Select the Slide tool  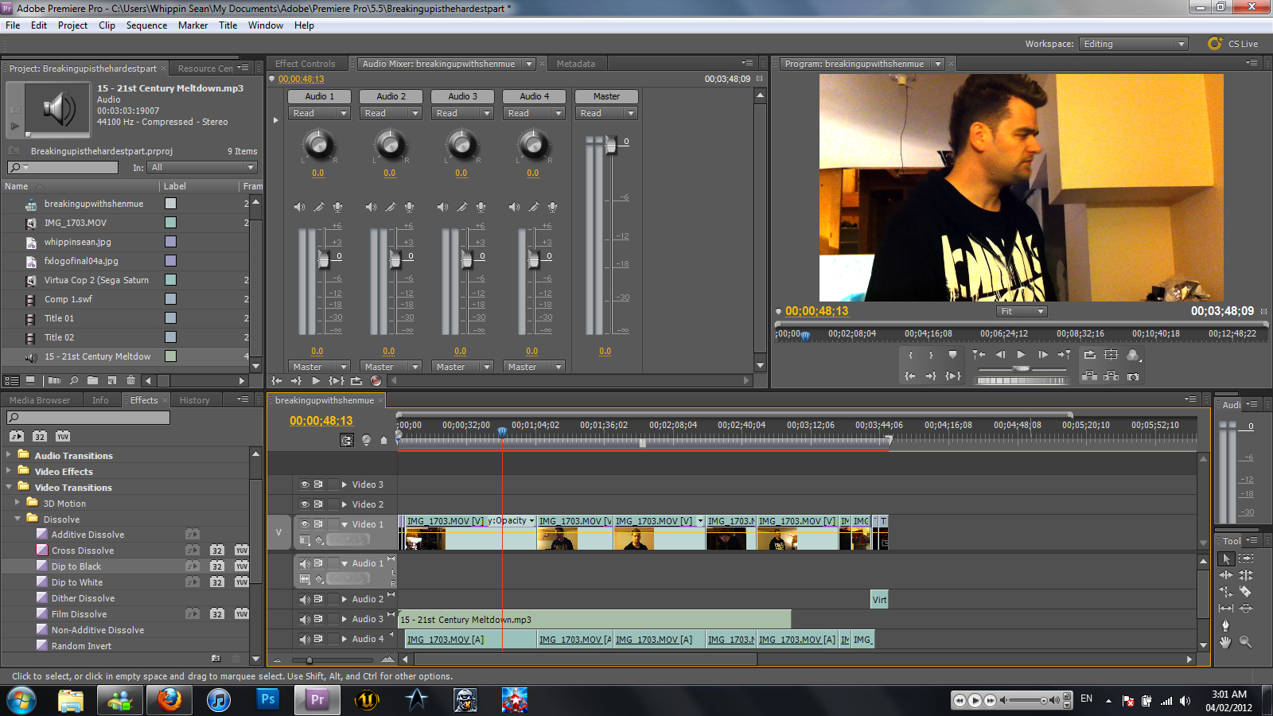(x=1246, y=609)
